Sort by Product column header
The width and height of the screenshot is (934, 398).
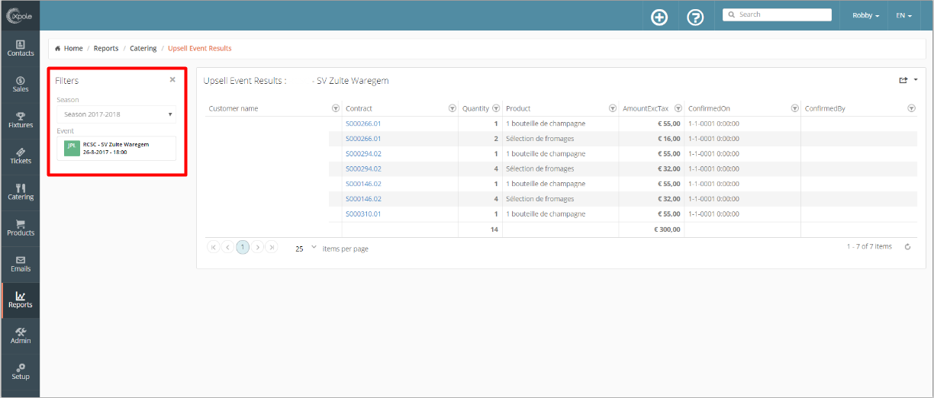tap(518, 108)
